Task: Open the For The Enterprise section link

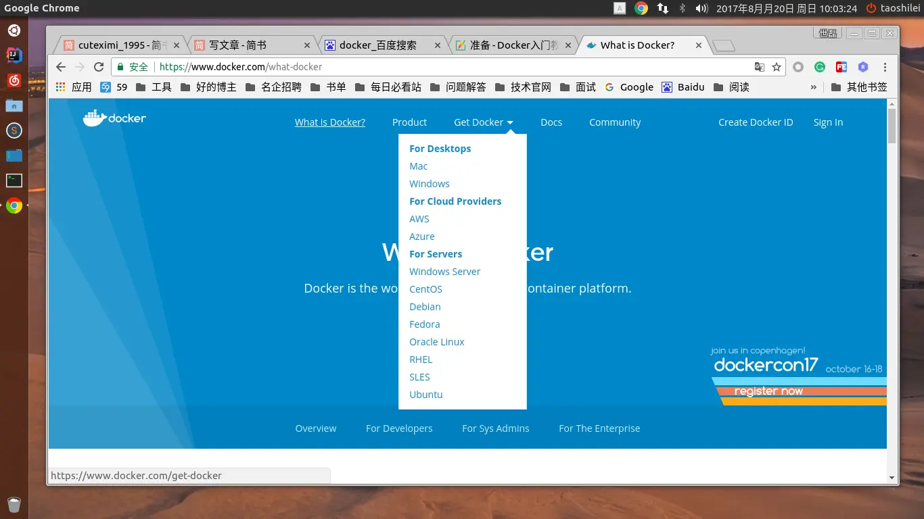Action: pyautogui.click(x=599, y=428)
